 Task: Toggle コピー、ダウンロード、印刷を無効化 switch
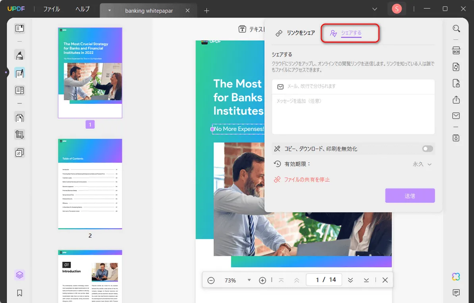click(x=428, y=149)
